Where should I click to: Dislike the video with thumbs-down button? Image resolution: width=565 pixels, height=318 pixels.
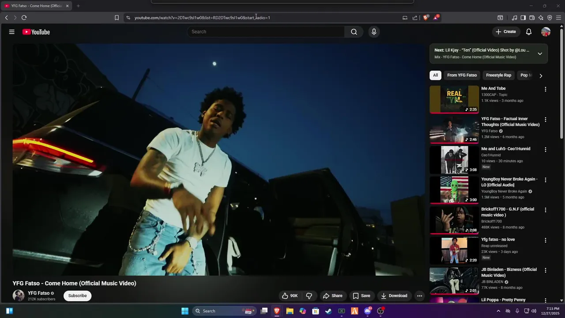tap(309, 296)
